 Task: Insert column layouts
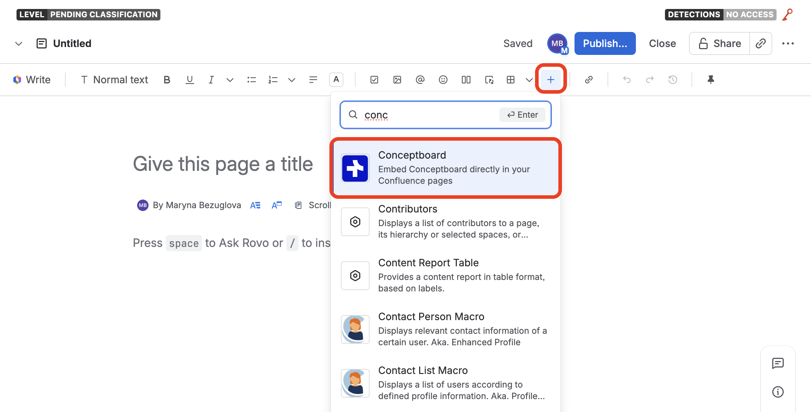tap(466, 80)
